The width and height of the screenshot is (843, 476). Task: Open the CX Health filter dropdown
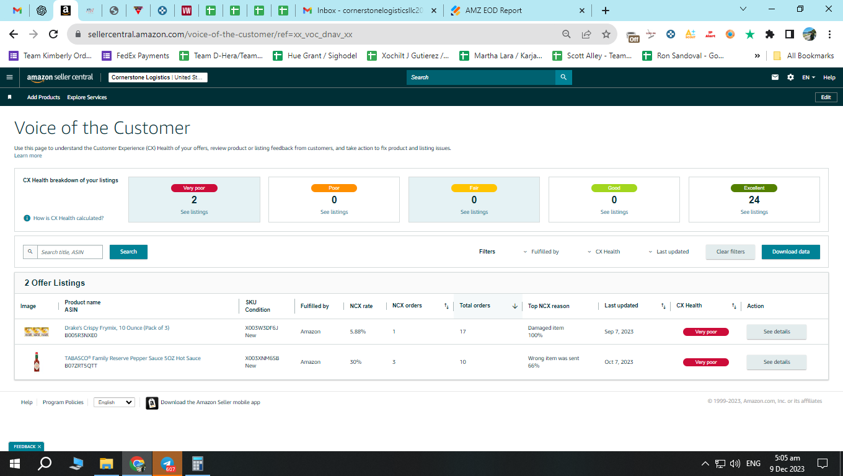click(x=603, y=252)
